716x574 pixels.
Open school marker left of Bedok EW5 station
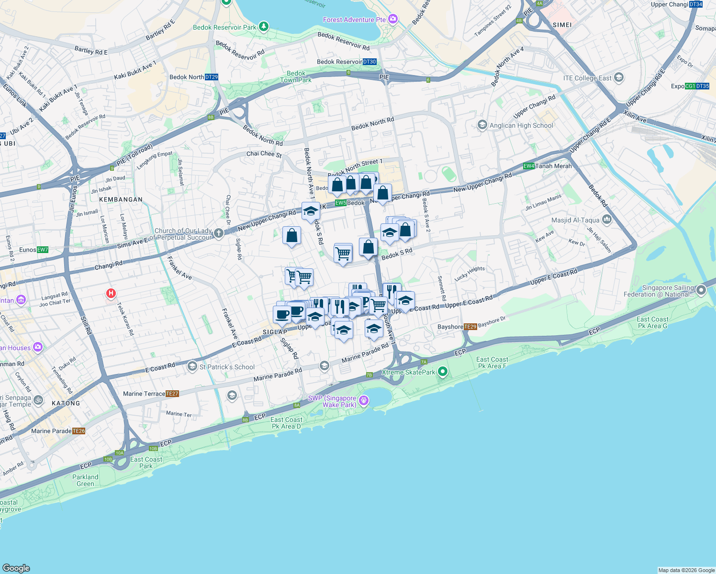311,211
